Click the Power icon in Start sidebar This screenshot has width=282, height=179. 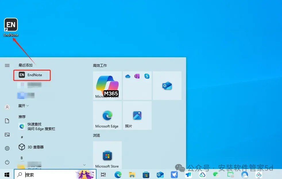coord(7,162)
